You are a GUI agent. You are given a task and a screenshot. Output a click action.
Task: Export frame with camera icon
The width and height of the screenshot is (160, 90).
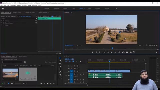point(130,52)
